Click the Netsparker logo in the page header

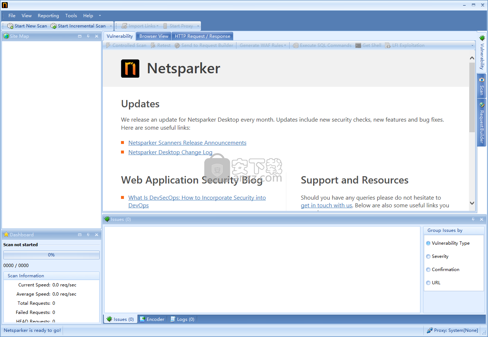[x=130, y=68]
